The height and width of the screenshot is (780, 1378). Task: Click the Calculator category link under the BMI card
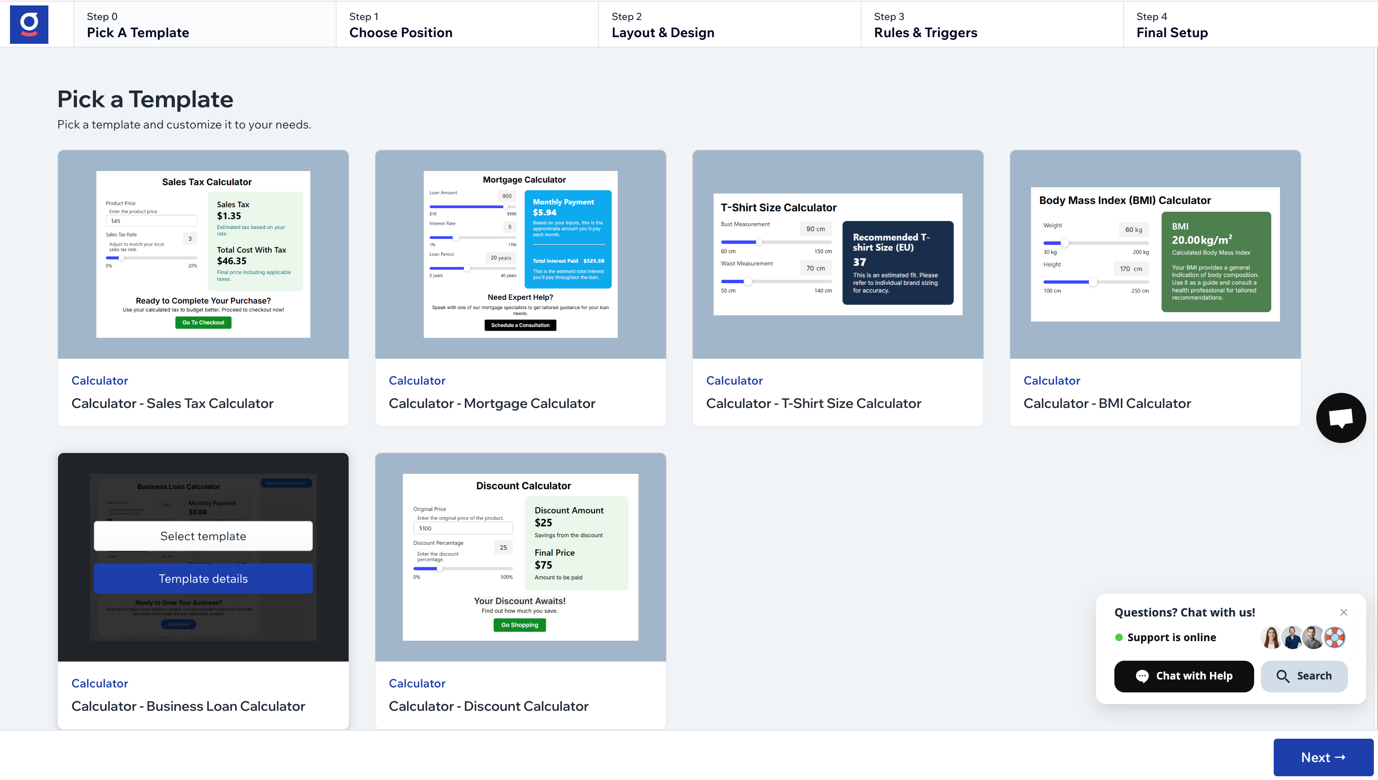click(x=1051, y=380)
